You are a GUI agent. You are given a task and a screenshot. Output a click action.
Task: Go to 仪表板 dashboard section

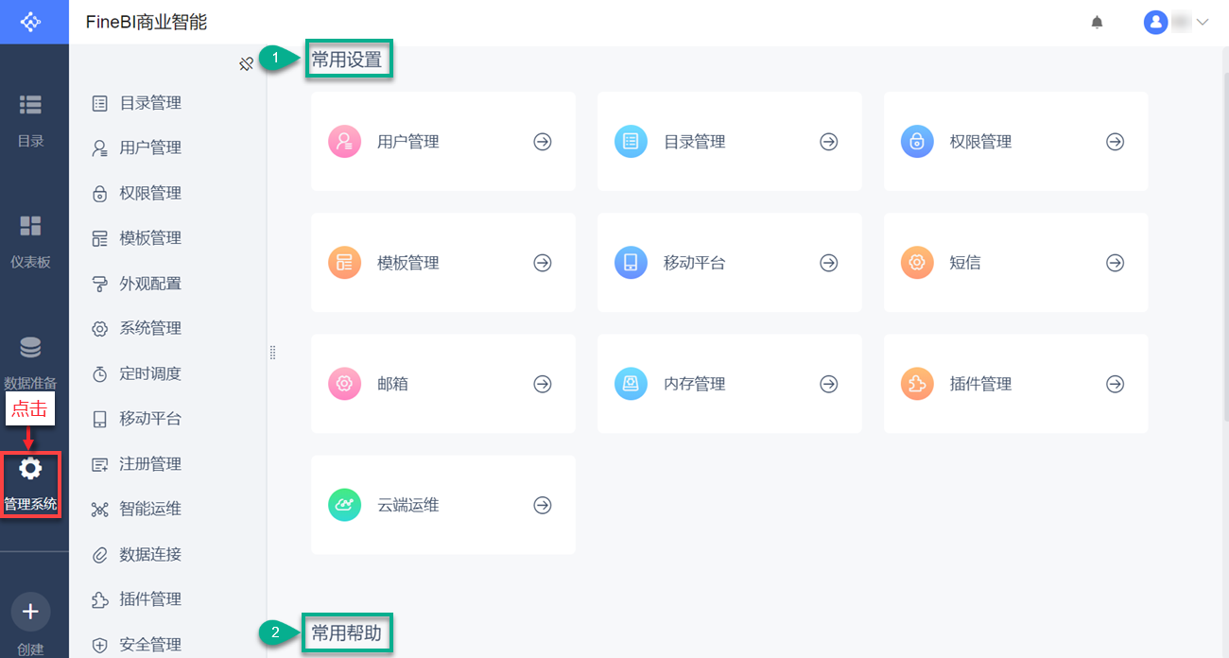coord(31,239)
